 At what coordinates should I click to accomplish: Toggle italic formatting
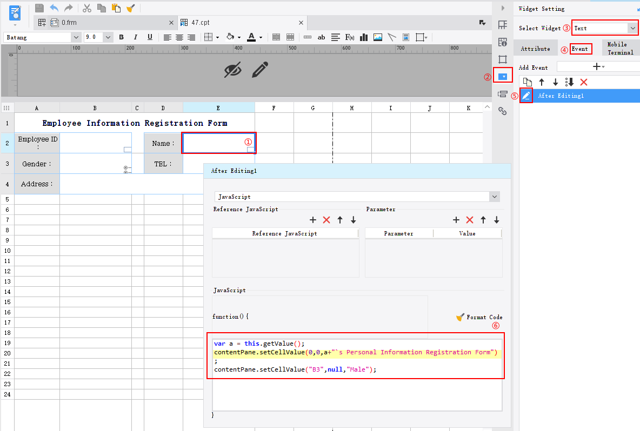pyautogui.click(x=136, y=37)
